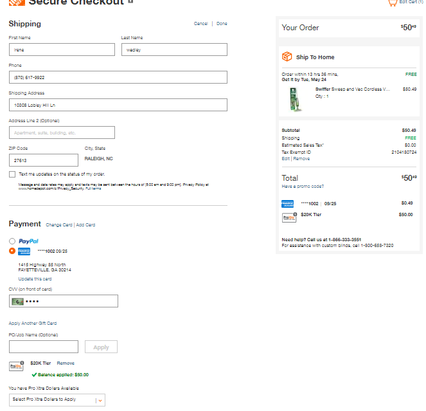Click the Swiffer Sweep and Vac product title
Viewport: 426px width, 411px height.
pyautogui.click(x=352, y=89)
